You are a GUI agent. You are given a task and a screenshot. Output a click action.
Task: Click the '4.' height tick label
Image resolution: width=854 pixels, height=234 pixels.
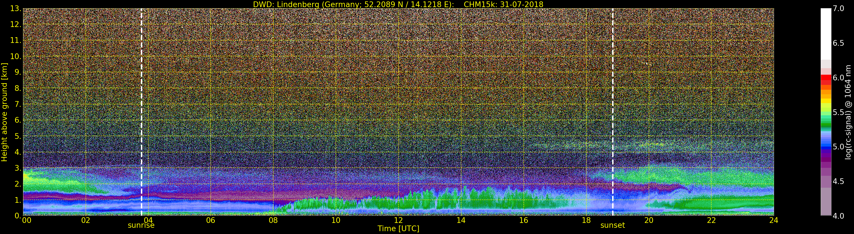tap(18, 152)
